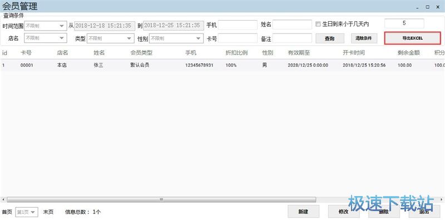Click the 从 start date field

tap(105, 26)
